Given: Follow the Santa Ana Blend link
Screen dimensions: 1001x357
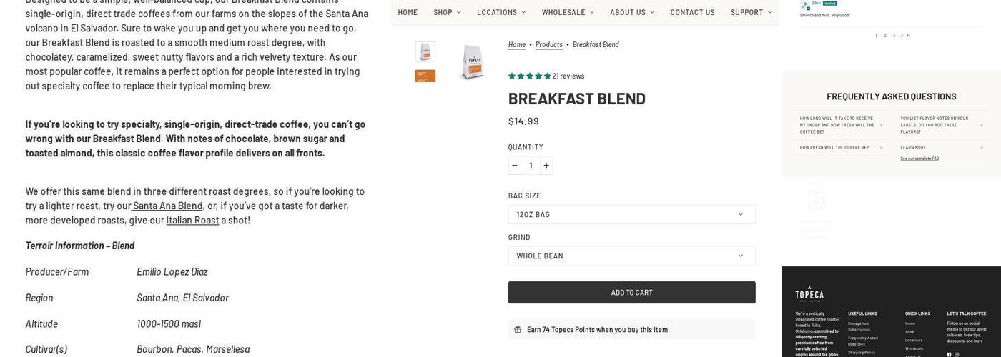Looking at the screenshot, I should point(167,206).
